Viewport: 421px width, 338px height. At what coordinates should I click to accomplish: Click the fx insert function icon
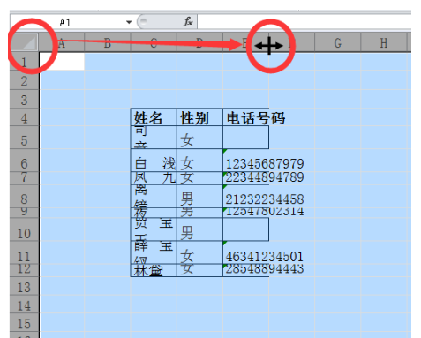click(x=188, y=21)
